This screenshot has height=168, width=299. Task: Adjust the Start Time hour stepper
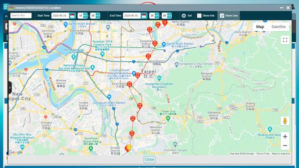[x=85, y=16]
